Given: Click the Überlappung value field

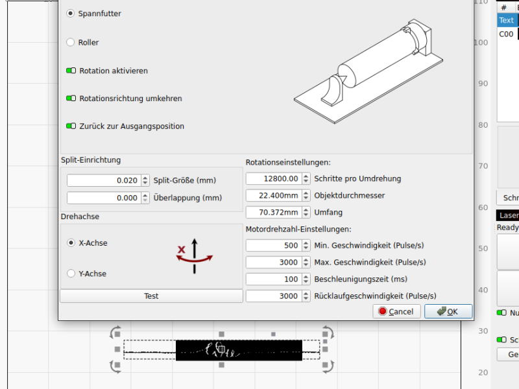Looking at the screenshot, I should [x=104, y=198].
